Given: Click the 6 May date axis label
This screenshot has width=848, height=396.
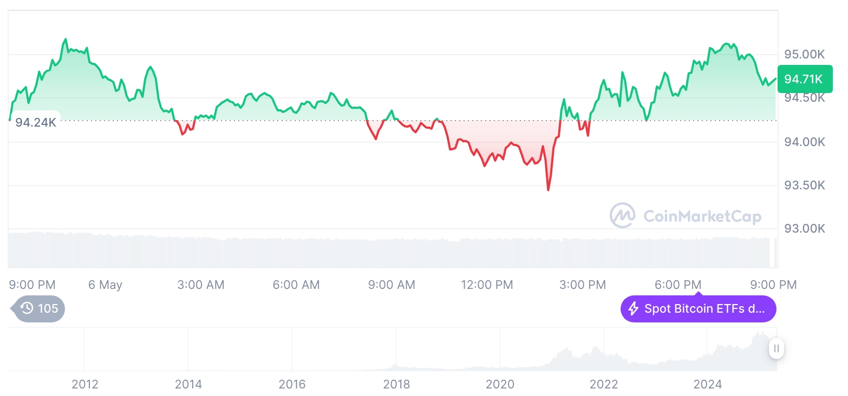Looking at the screenshot, I should coord(106,285).
